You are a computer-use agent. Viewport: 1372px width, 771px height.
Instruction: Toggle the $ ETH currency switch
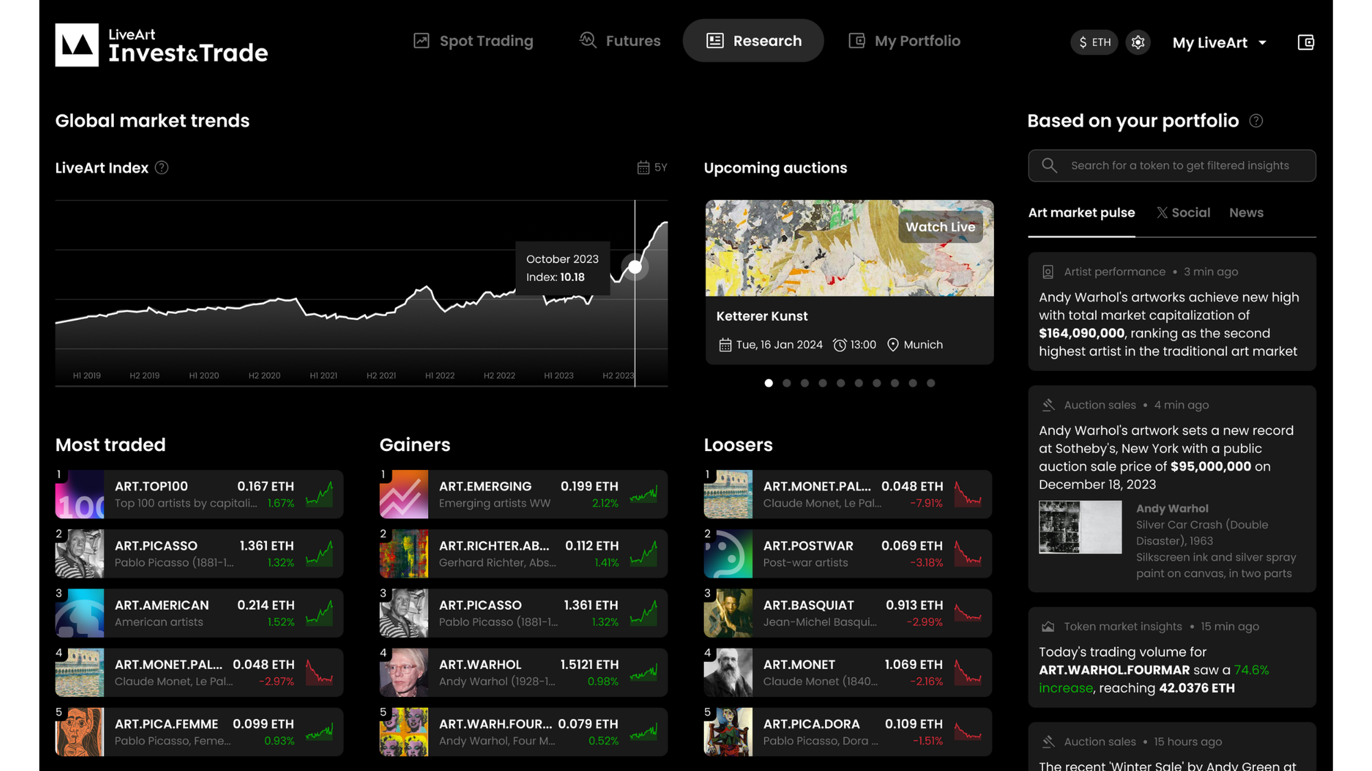coord(1094,42)
